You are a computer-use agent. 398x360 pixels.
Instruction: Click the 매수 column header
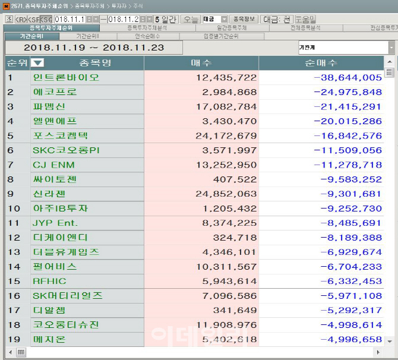[201, 63]
